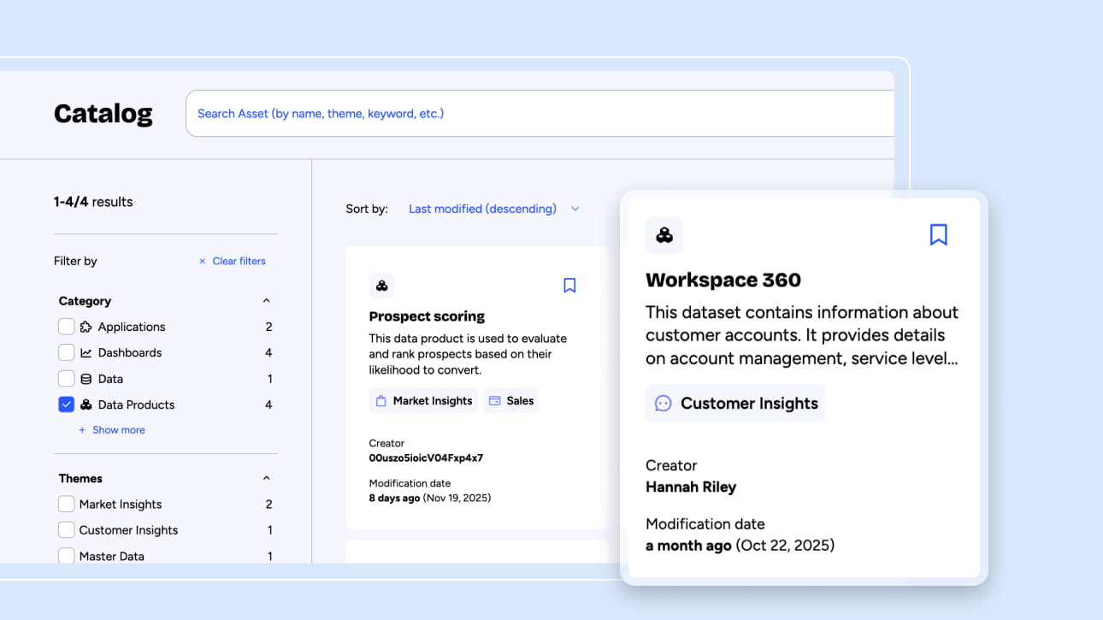The image size is (1103, 620).
Task: Clear all filters
Action: pyautogui.click(x=232, y=261)
